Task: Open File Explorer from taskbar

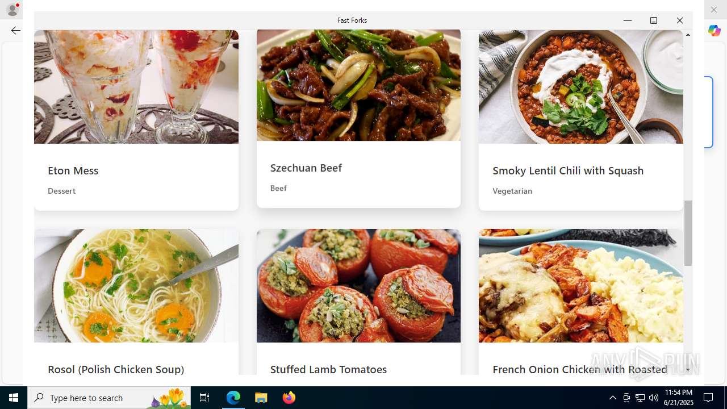Action: (261, 398)
